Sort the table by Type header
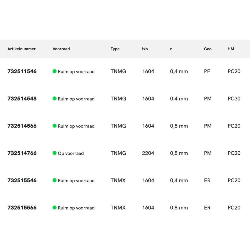Image resolution: width=250 pixels, height=250 pixels. point(115,49)
